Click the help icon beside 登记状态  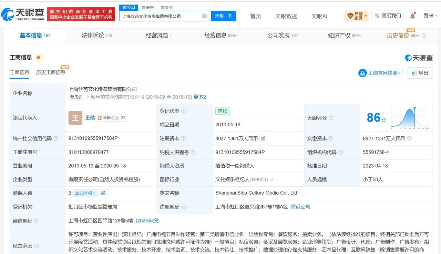(x=183, y=111)
